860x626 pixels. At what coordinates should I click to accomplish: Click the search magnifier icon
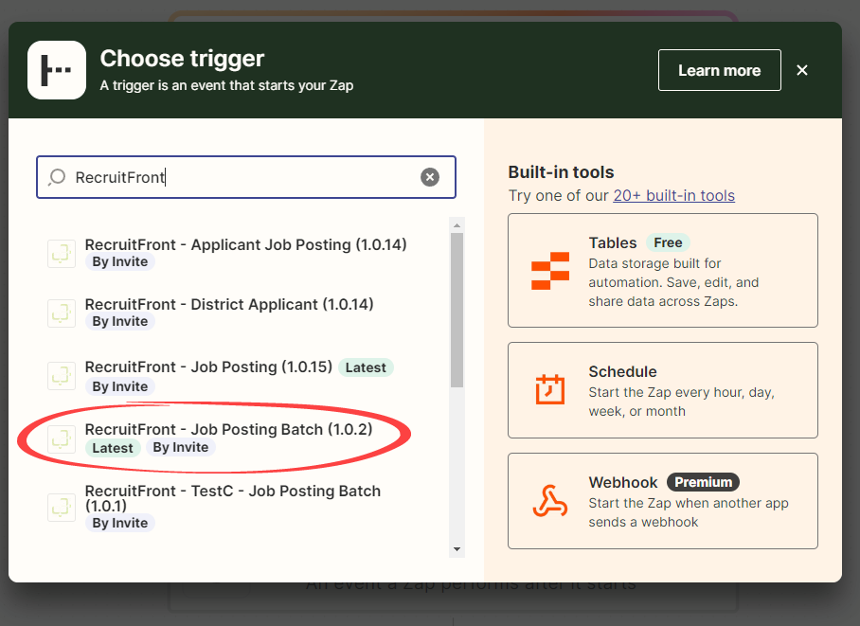(x=57, y=177)
